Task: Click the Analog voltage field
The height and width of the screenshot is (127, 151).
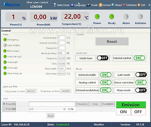Action: pyautogui.click(x=62, y=53)
